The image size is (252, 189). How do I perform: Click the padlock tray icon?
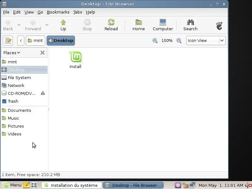(185, 185)
